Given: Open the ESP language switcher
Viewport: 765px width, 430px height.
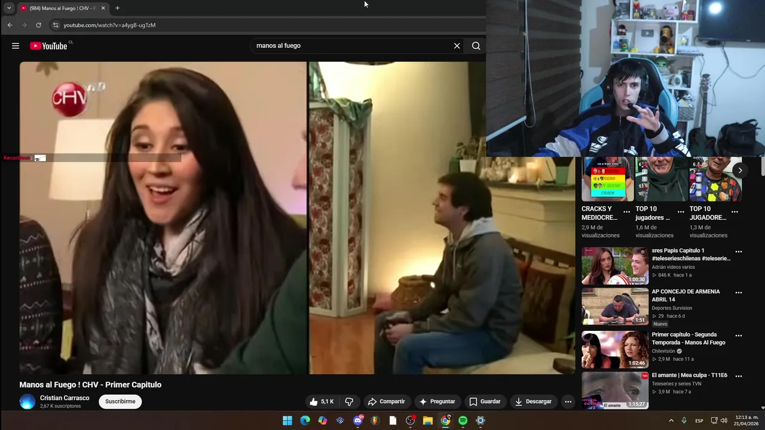Looking at the screenshot, I should pos(699,420).
